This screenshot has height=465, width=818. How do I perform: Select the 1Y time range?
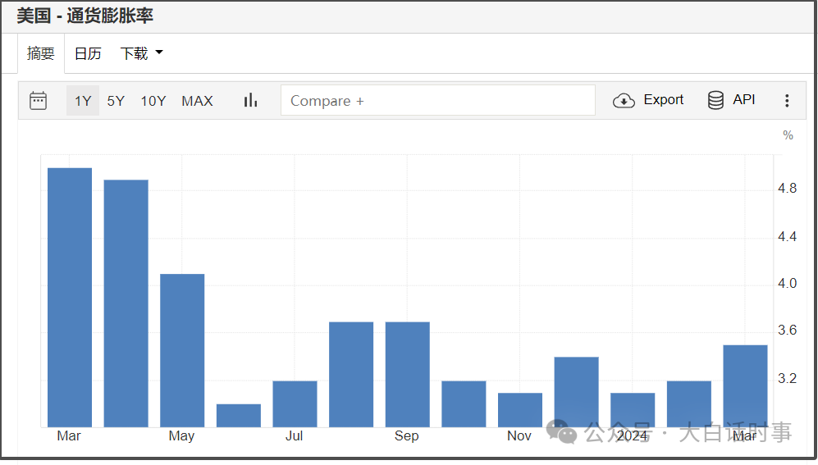pyautogui.click(x=83, y=101)
